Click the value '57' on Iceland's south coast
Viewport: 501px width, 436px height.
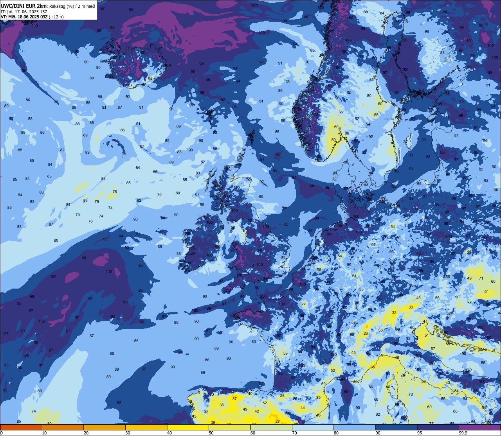coord(131,85)
